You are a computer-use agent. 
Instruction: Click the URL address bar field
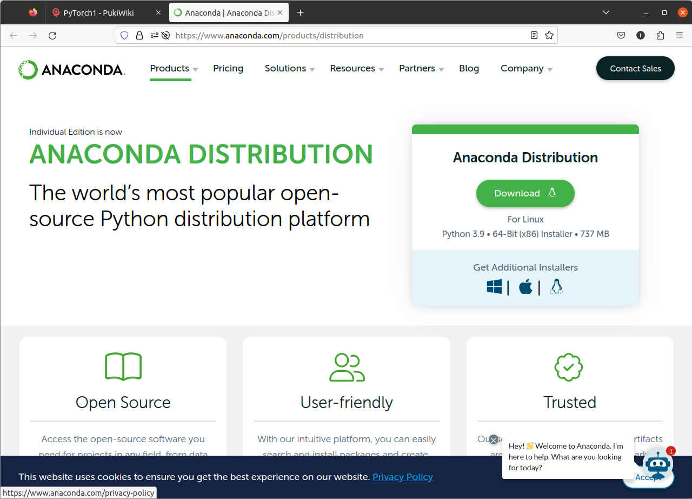coord(336,35)
